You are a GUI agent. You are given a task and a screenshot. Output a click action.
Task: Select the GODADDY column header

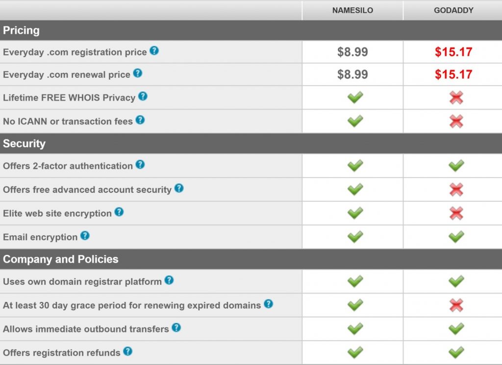coord(453,10)
